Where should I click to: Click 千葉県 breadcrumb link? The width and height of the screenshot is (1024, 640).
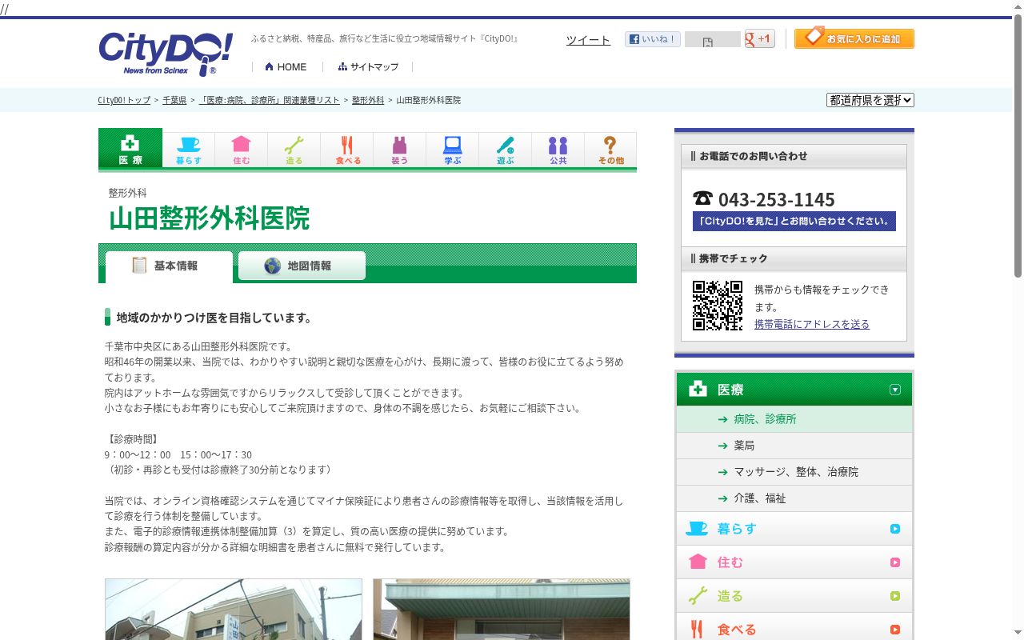[174, 100]
